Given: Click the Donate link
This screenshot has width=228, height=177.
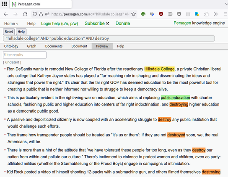Looking at the screenshot, I should (123, 23).
